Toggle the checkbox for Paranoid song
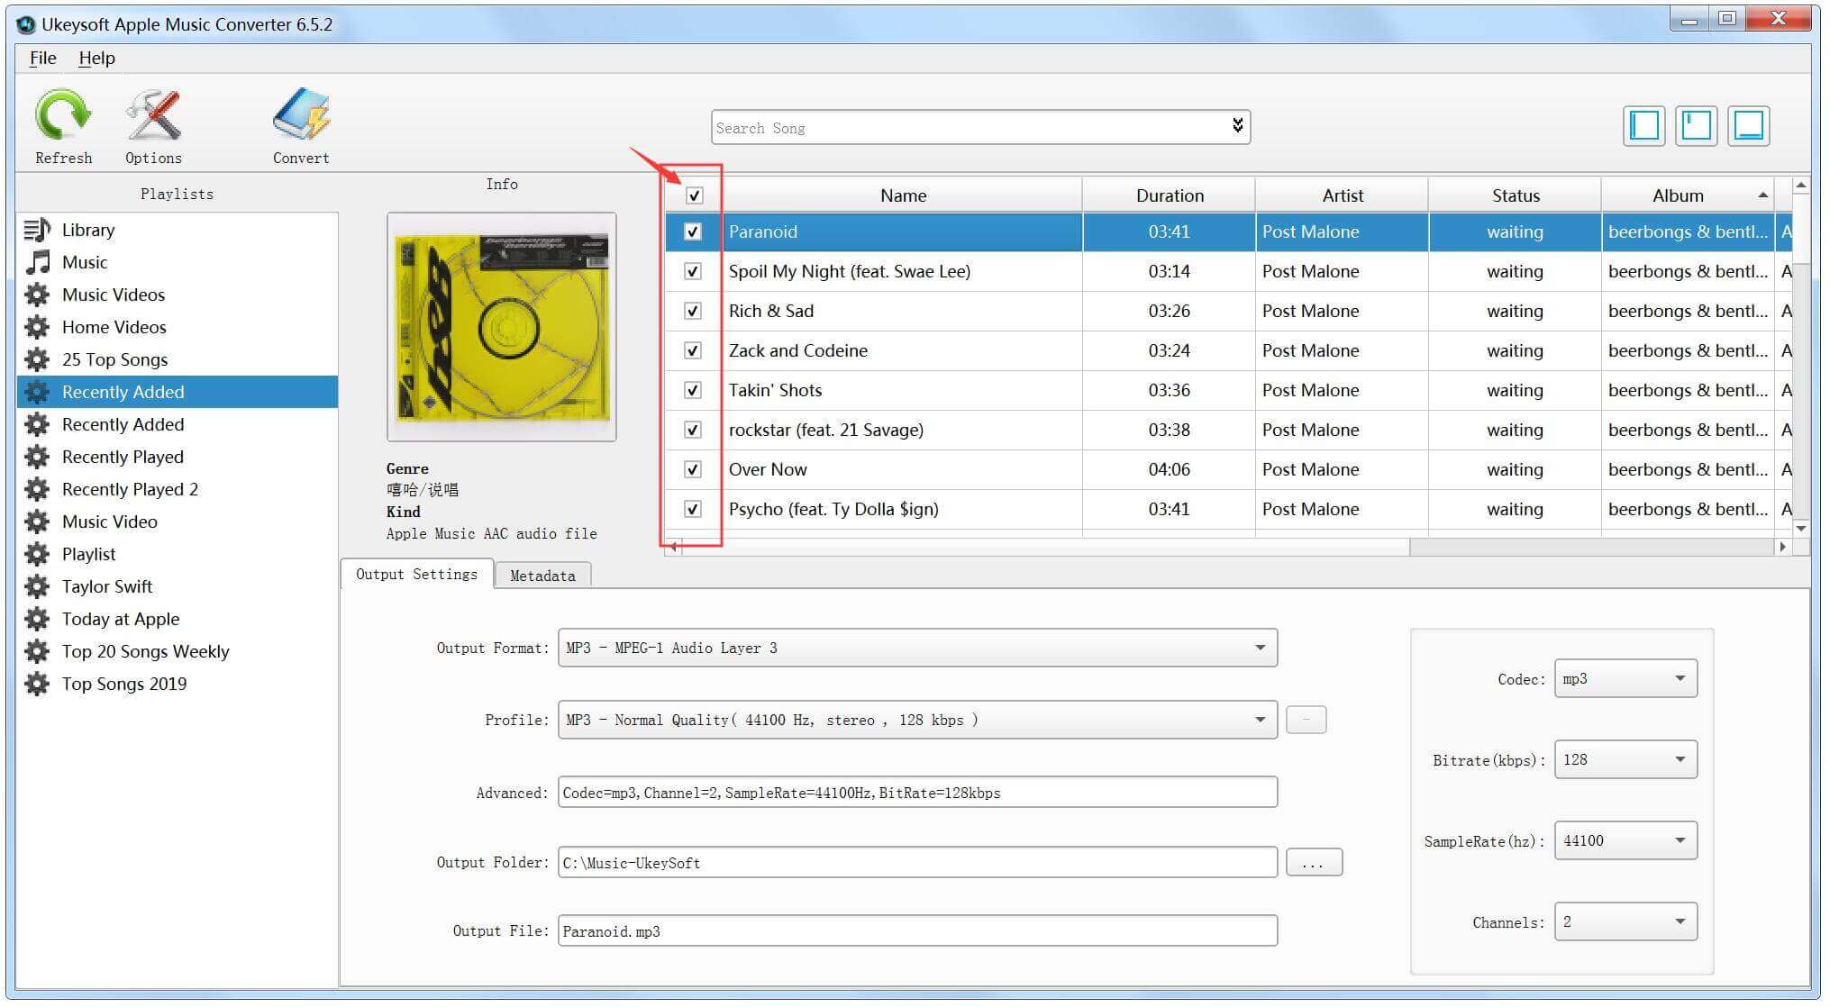1830x1007 pixels. tap(692, 231)
